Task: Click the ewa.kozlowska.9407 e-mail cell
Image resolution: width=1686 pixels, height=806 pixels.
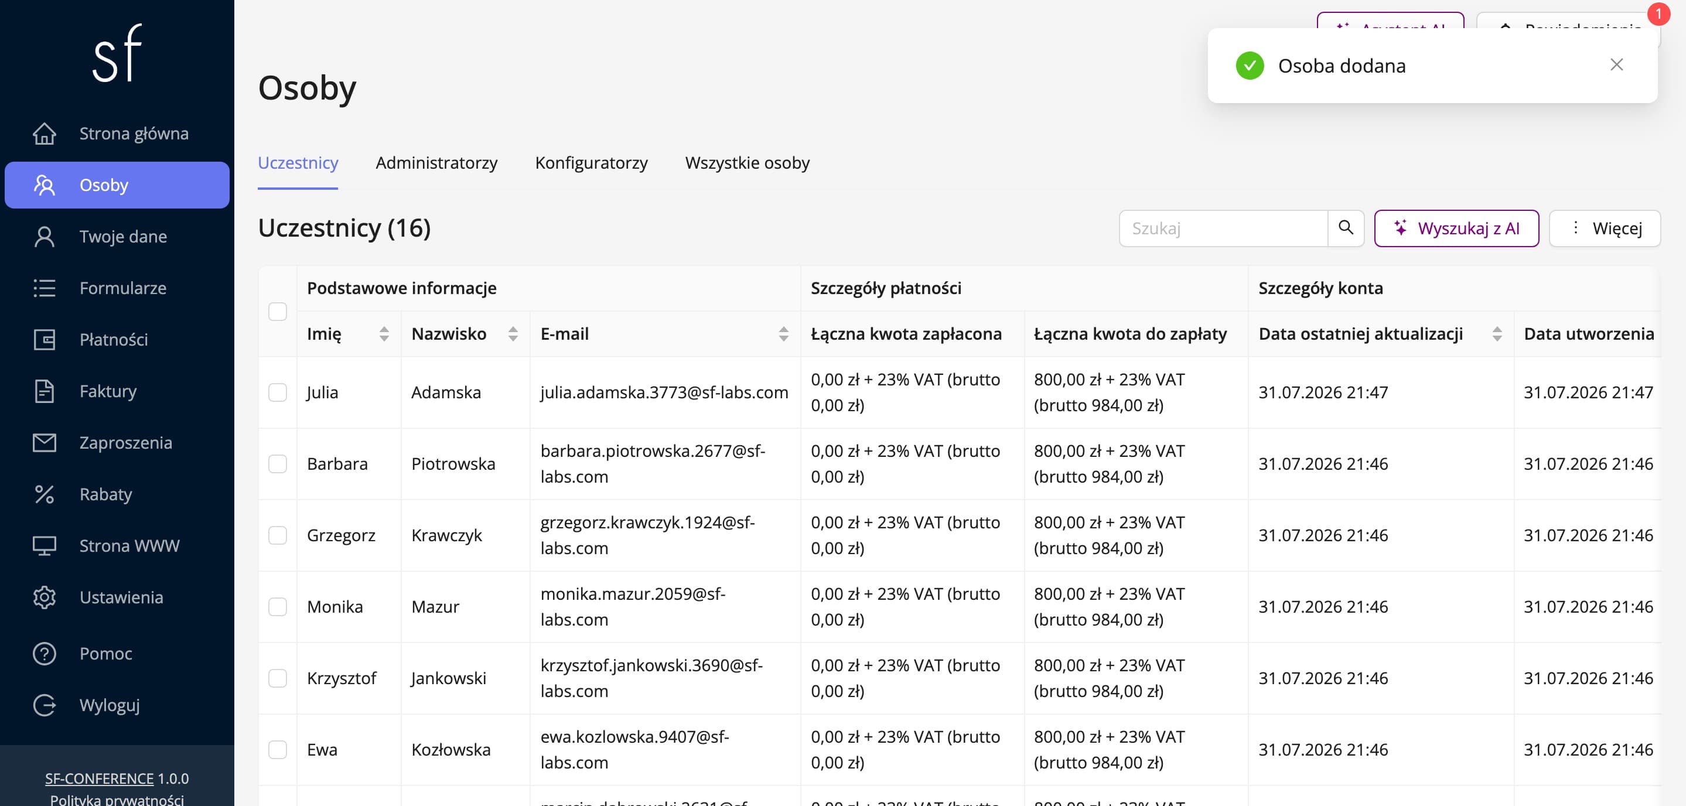Action: point(664,749)
